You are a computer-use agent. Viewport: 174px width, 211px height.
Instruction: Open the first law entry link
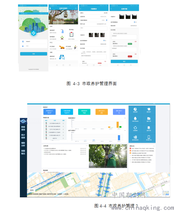pos(50,148)
